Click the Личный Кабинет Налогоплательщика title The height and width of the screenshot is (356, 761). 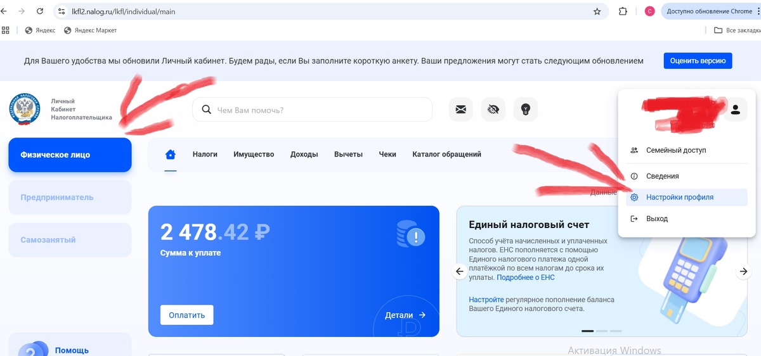[81, 109]
